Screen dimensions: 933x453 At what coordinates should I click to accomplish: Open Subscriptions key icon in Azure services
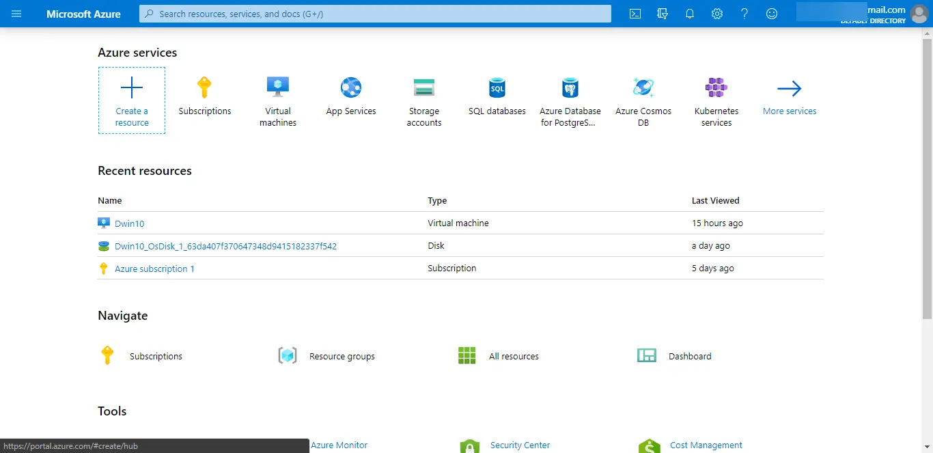[x=204, y=87]
